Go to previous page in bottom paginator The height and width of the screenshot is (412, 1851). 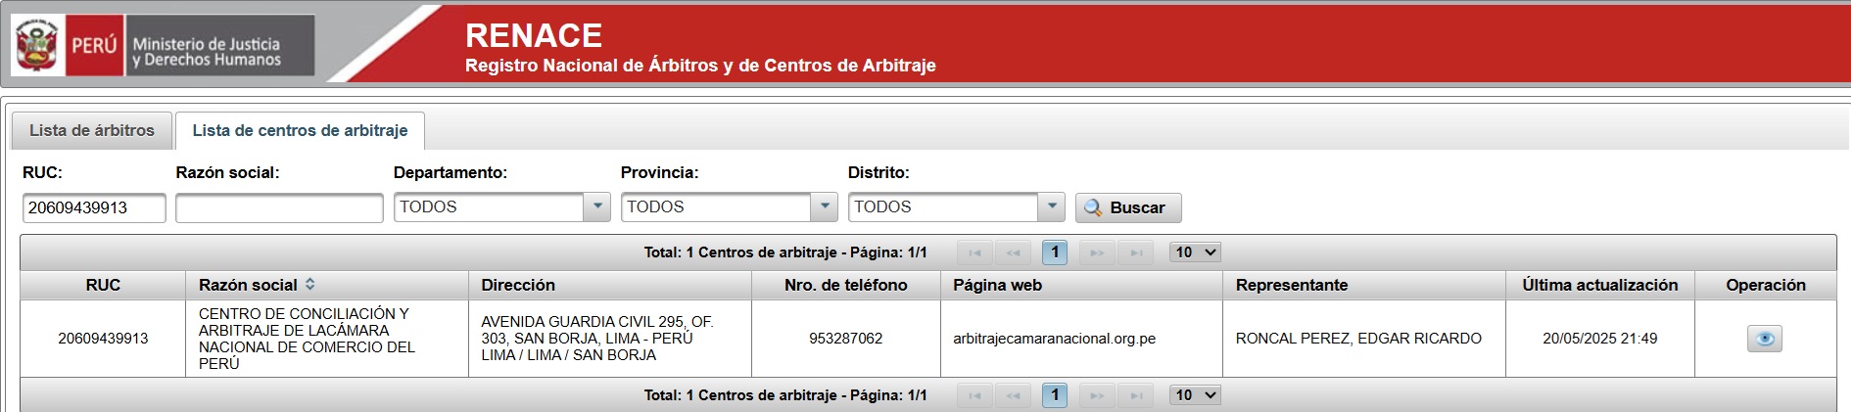point(1013,395)
